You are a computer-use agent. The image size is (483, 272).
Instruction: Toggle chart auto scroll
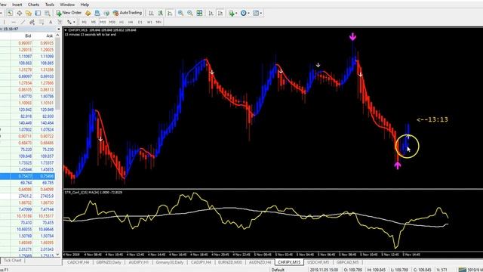[x=211, y=13]
